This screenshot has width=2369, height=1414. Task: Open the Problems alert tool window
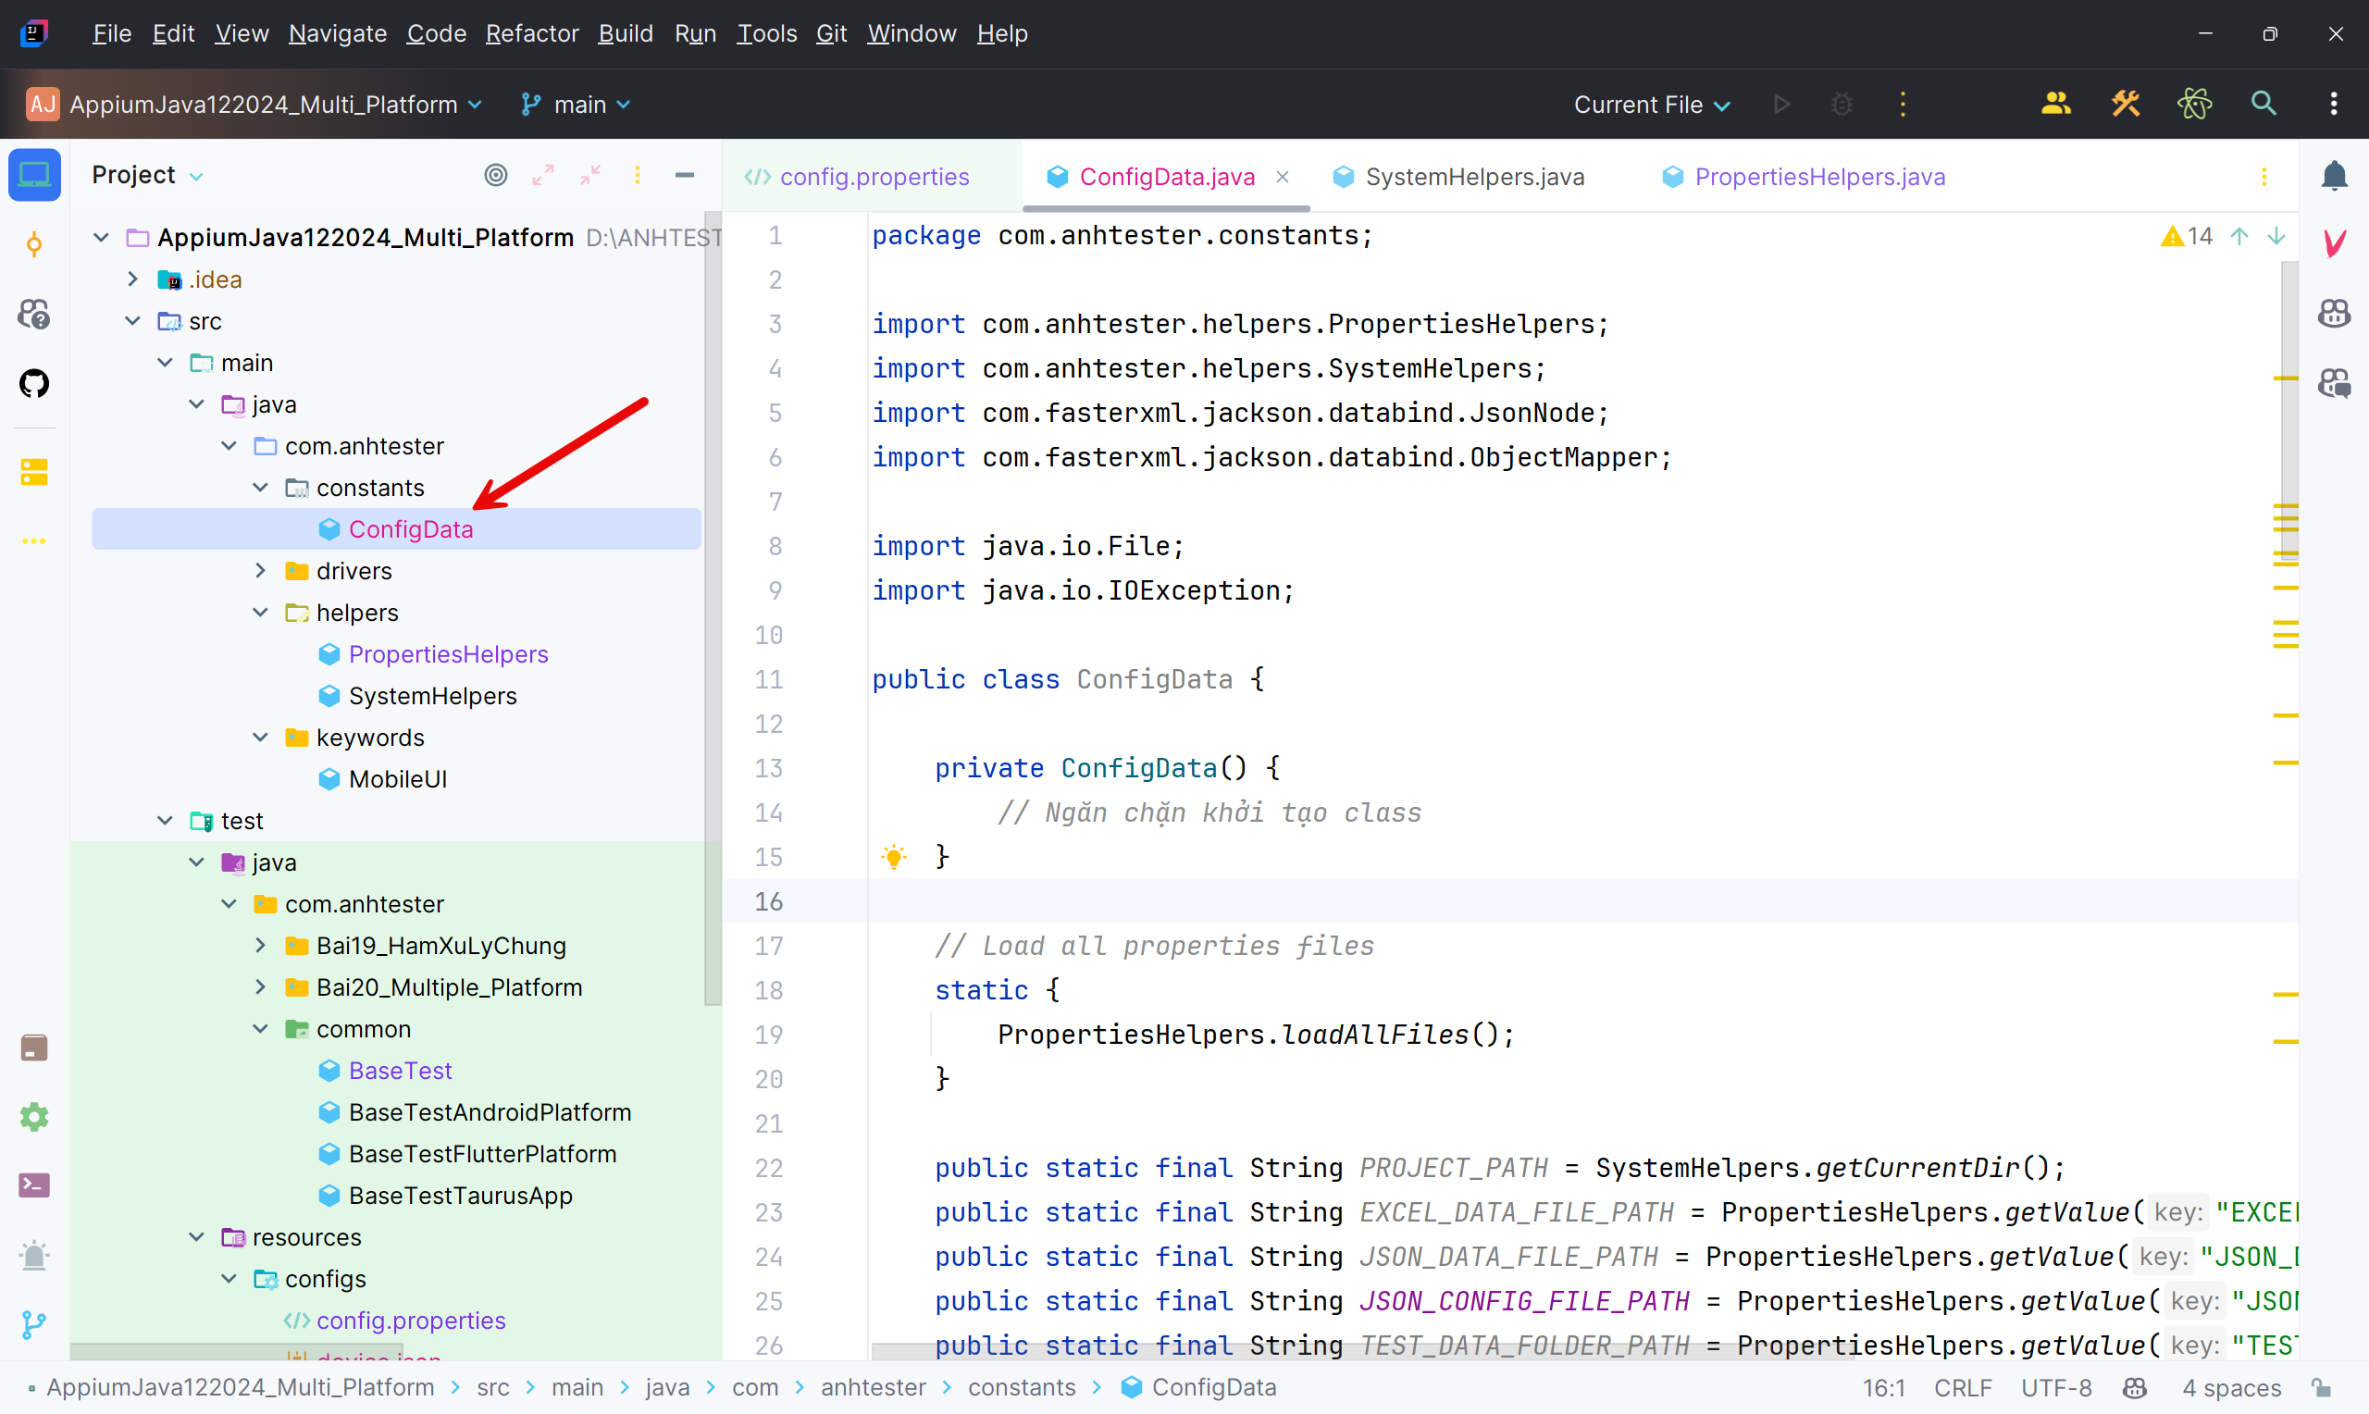tap(34, 1255)
